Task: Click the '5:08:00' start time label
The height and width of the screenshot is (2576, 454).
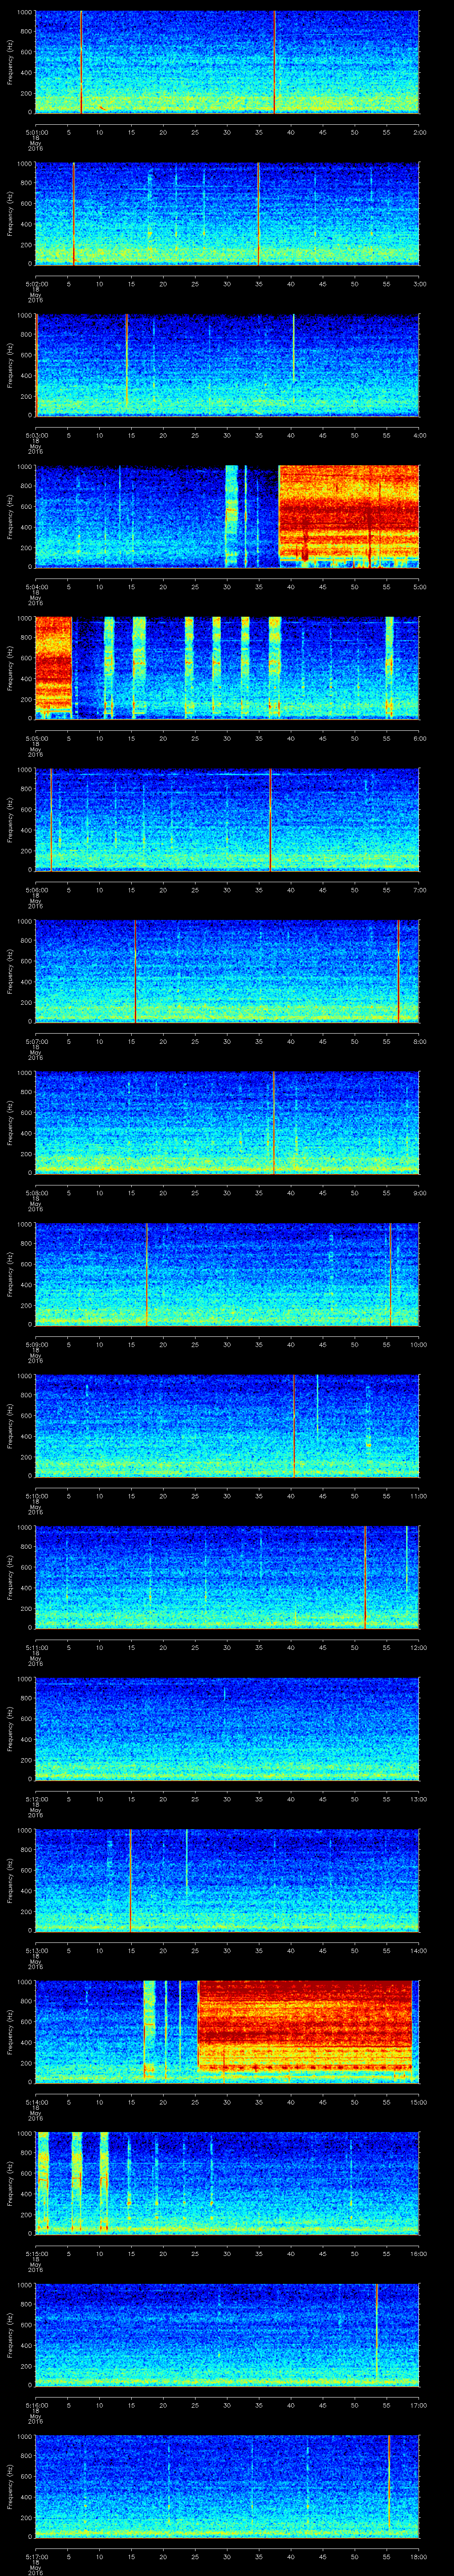Action: click(x=36, y=1192)
